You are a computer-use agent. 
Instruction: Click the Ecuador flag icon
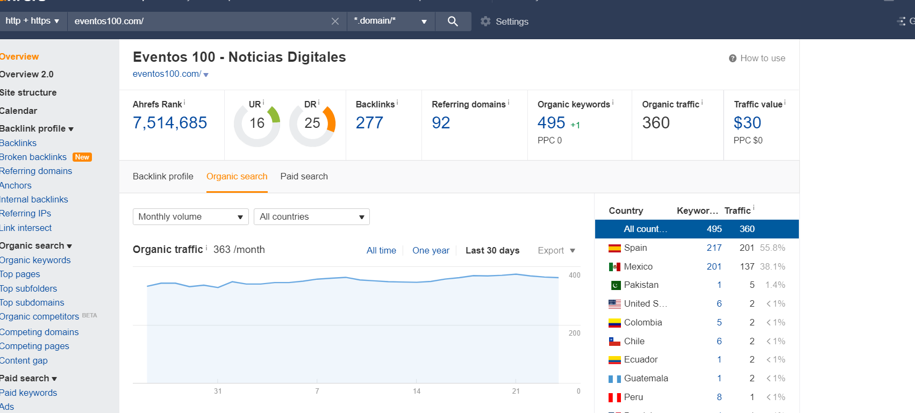click(x=614, y=360)
